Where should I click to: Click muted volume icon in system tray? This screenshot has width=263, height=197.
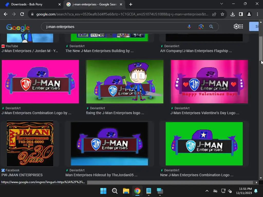pyautogui.click(x=230, y=191)
